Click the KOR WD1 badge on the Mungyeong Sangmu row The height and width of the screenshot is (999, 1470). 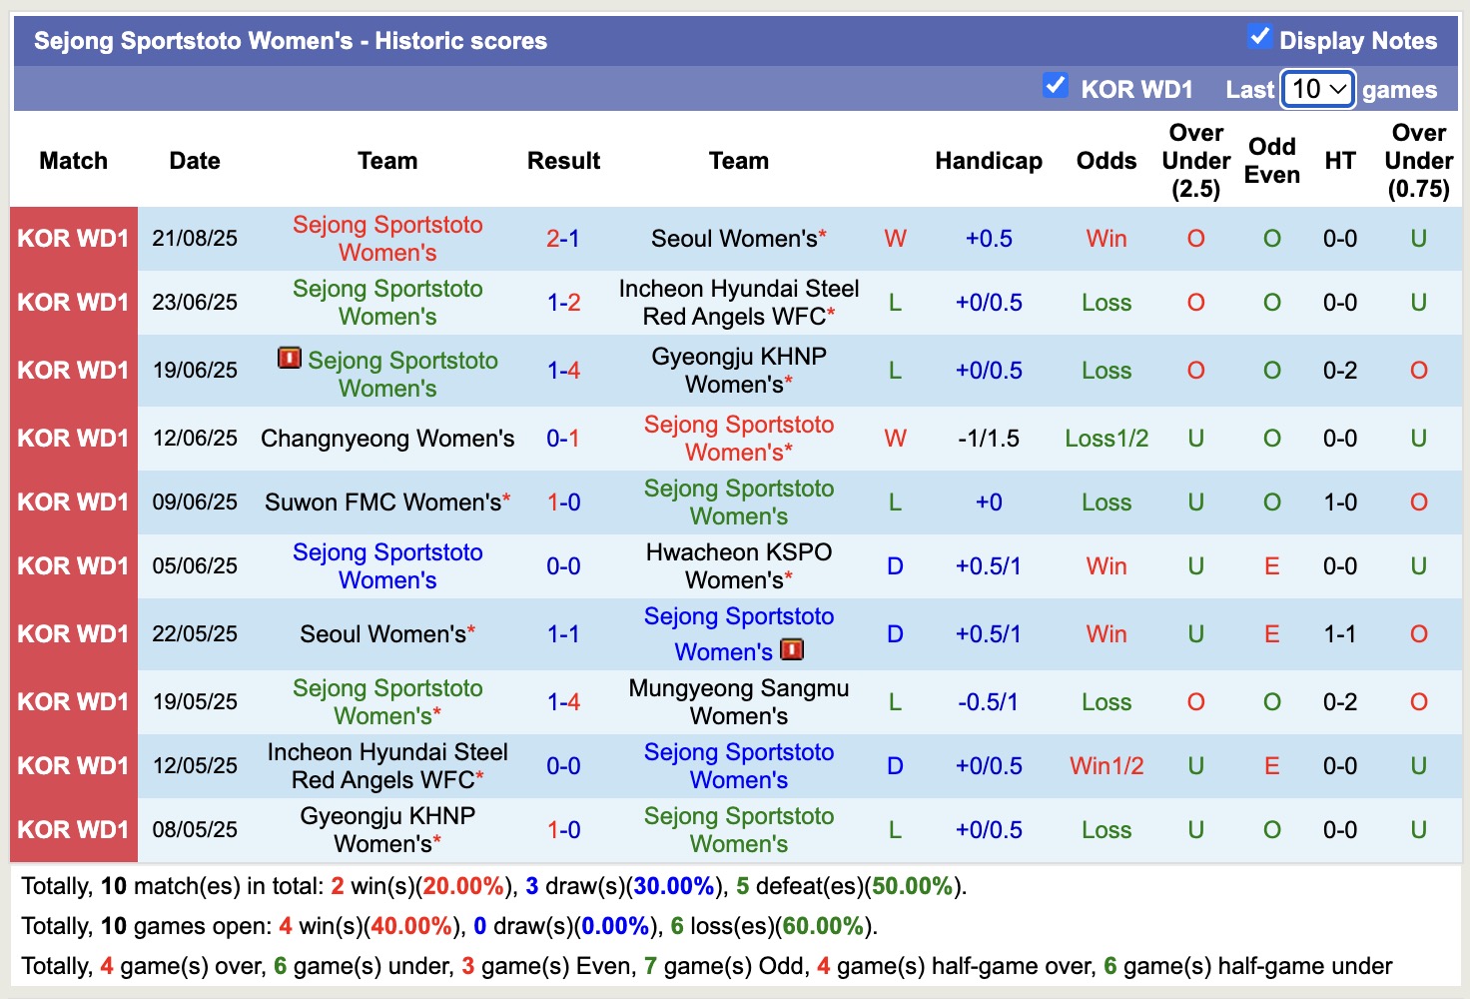point(73,701)
